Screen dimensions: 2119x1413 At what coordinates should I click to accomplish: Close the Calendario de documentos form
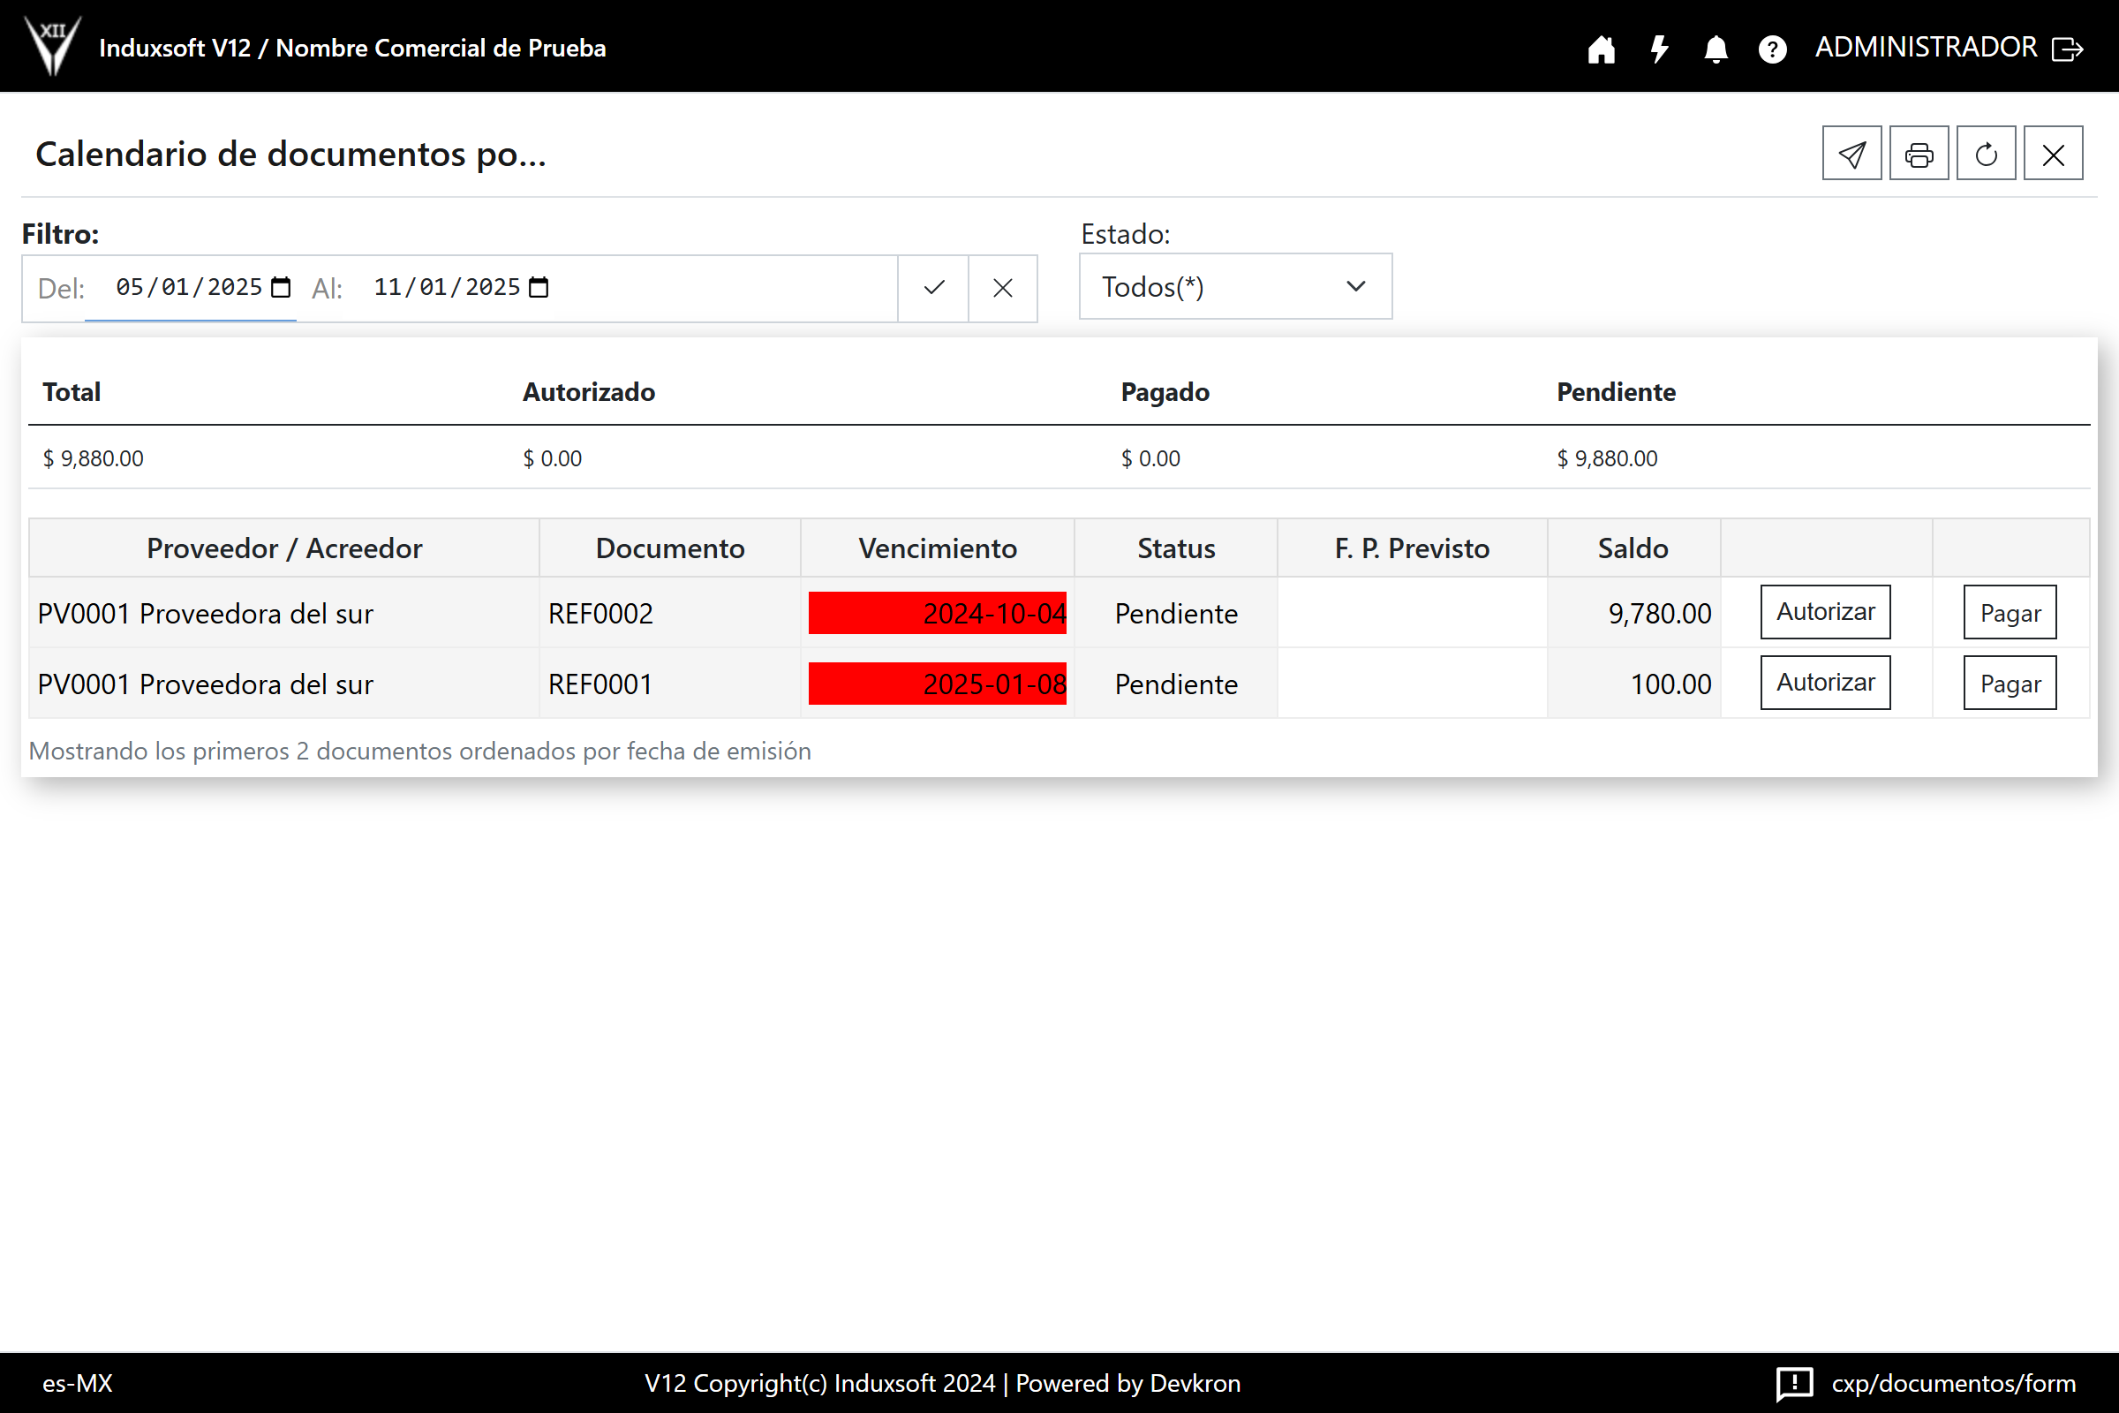[2052, 154]
